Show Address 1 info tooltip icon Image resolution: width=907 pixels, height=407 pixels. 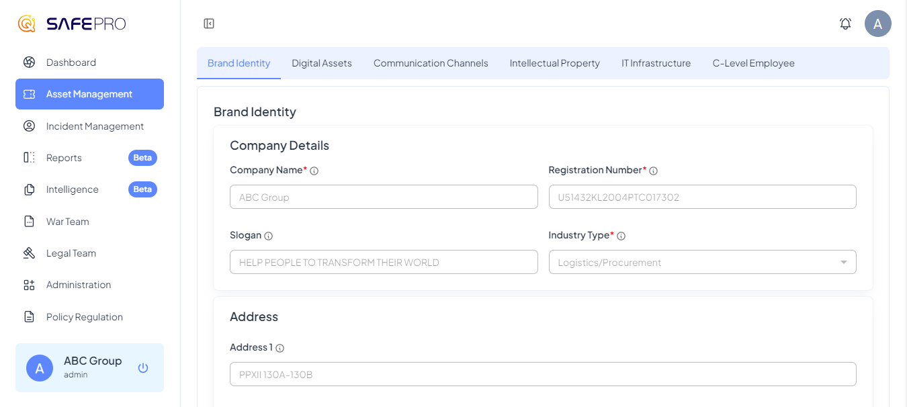[279, 348]
